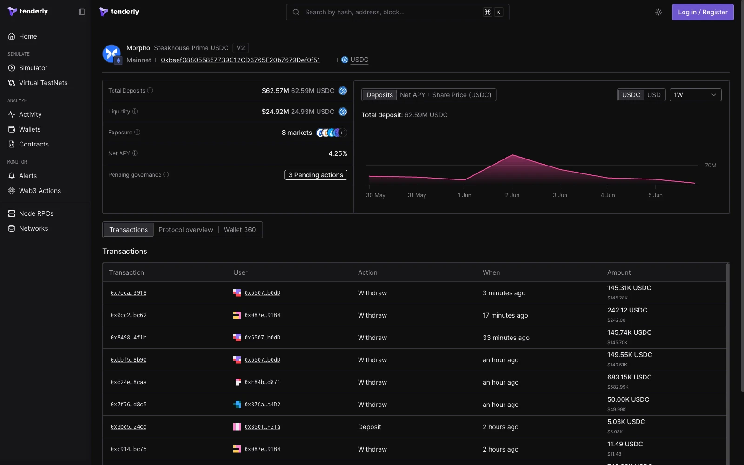Collapse the sidebar panel toggle icon

tap(82, 12)
